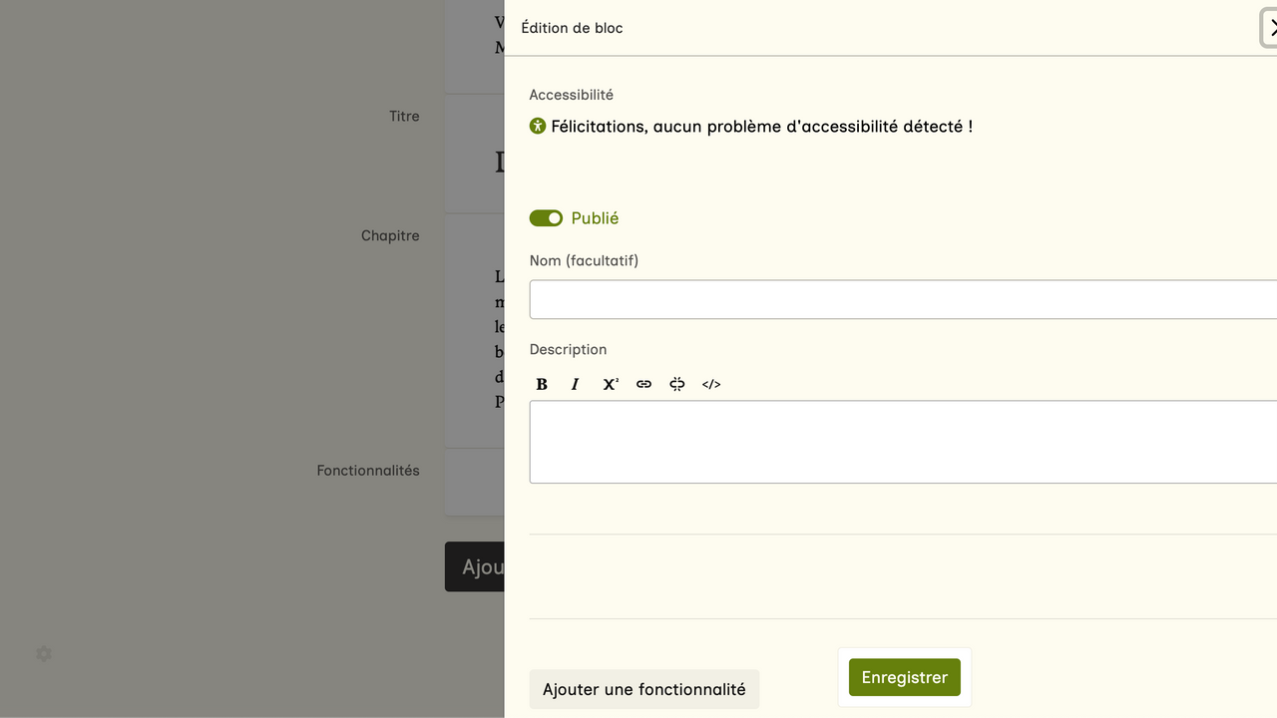
Task: Apply superscript formatting in Description
Action: pos(610,384)
